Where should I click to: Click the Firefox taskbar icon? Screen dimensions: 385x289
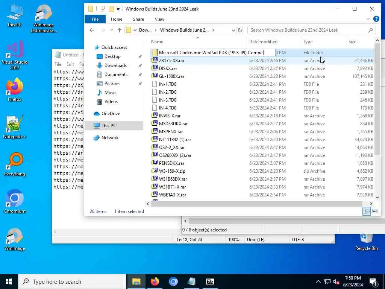[155, 281]
